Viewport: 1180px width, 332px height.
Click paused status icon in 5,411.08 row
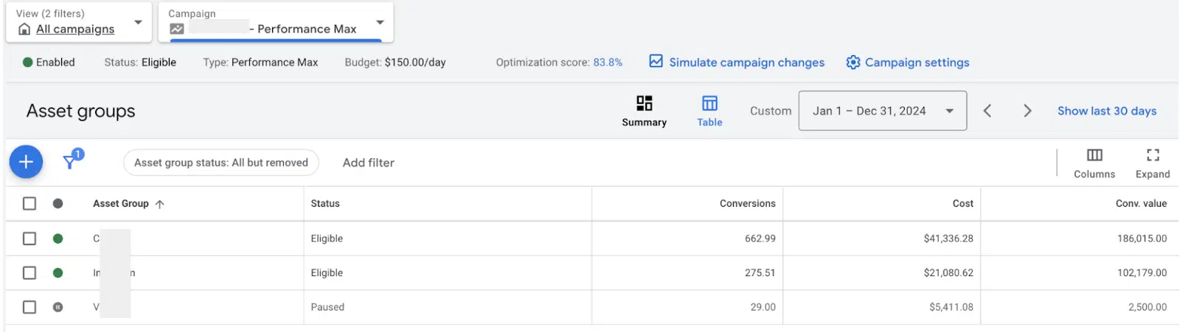click(x=58, y=307)
